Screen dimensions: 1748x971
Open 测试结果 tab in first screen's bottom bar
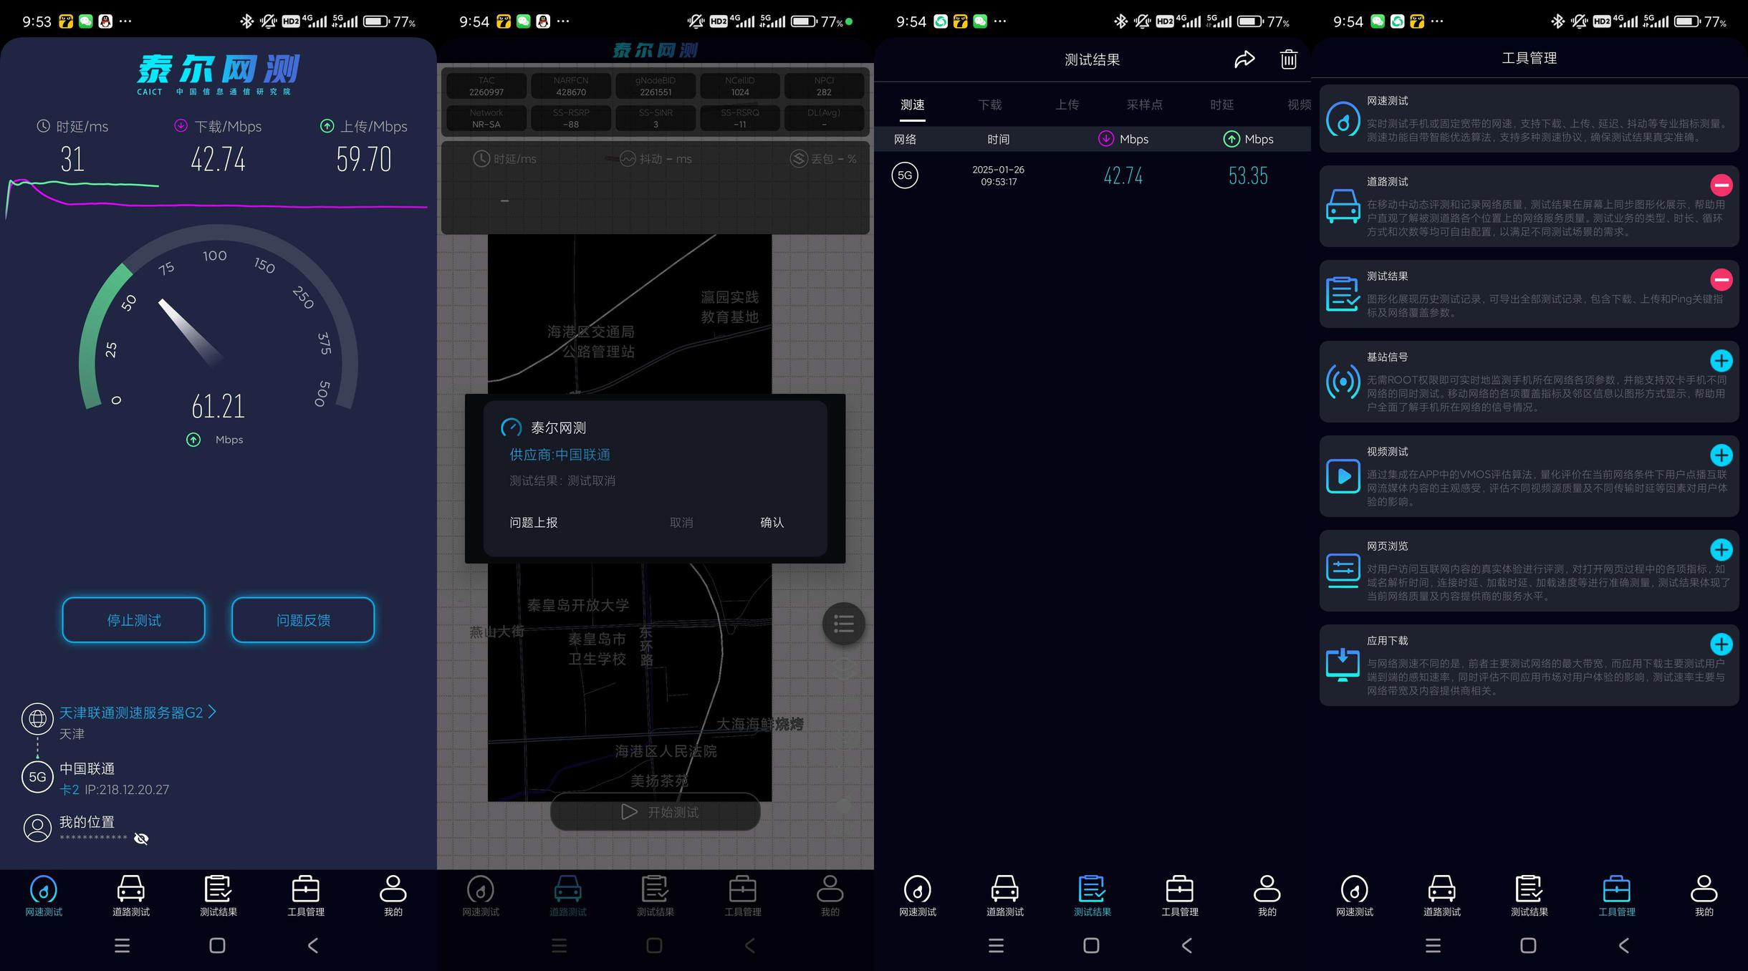pyautogui.click(x=218, y=896)
